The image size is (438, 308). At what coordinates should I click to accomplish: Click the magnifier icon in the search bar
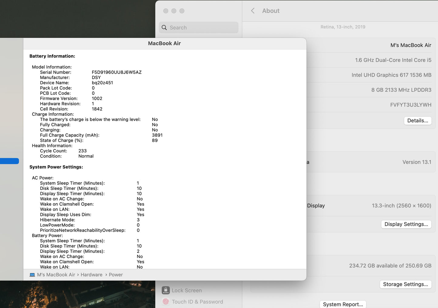point(164,28)
